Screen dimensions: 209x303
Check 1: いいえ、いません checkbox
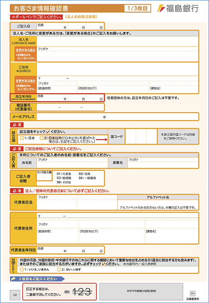tap(22, 270)
